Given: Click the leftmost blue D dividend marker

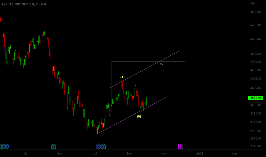Looking at the screenshot, I should coord(6,146).
